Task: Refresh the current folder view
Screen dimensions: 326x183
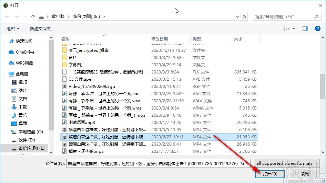Action: point(244,16)
